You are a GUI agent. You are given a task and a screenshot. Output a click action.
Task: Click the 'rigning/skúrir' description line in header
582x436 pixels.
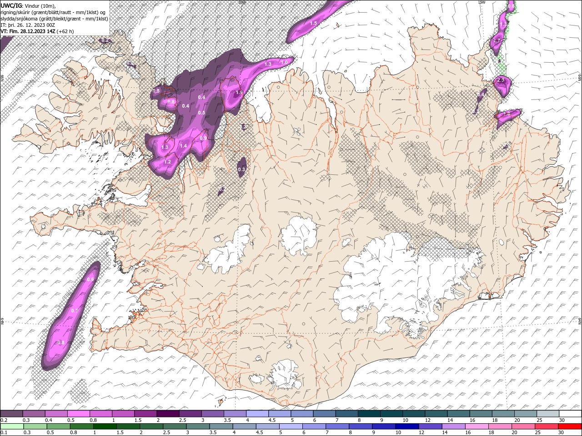pyautogui.click(x=54, y=12)
